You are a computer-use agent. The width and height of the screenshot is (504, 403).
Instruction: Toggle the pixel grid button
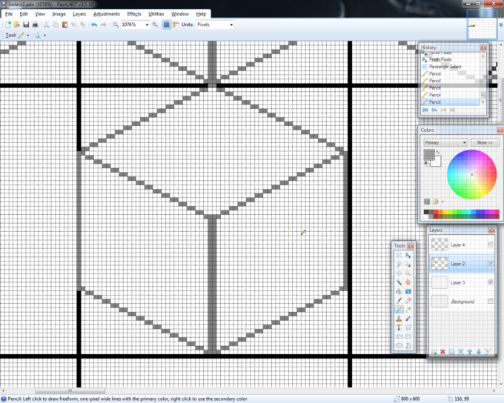167,24
